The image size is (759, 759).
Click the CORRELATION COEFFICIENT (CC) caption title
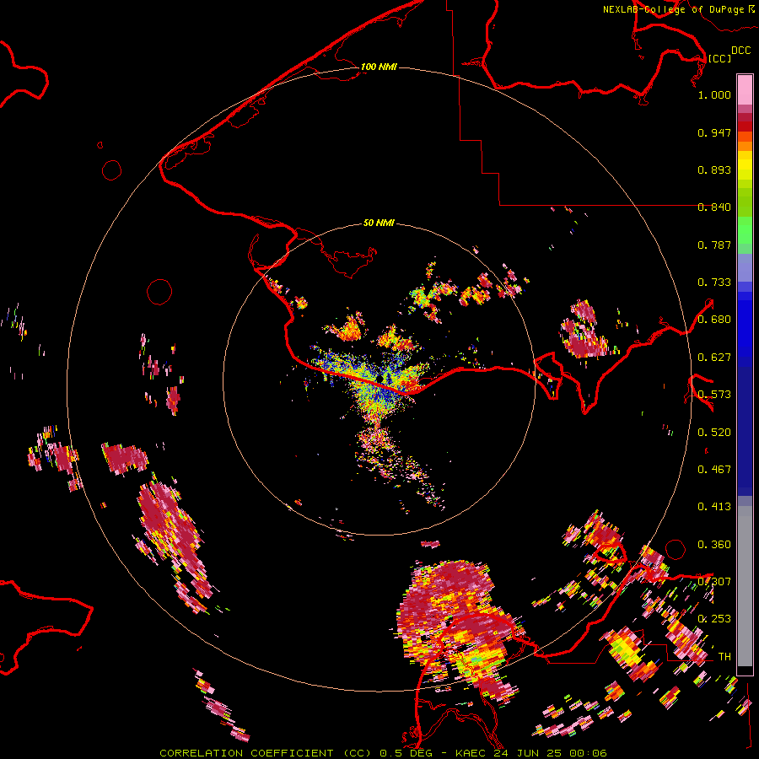(266, 753)
